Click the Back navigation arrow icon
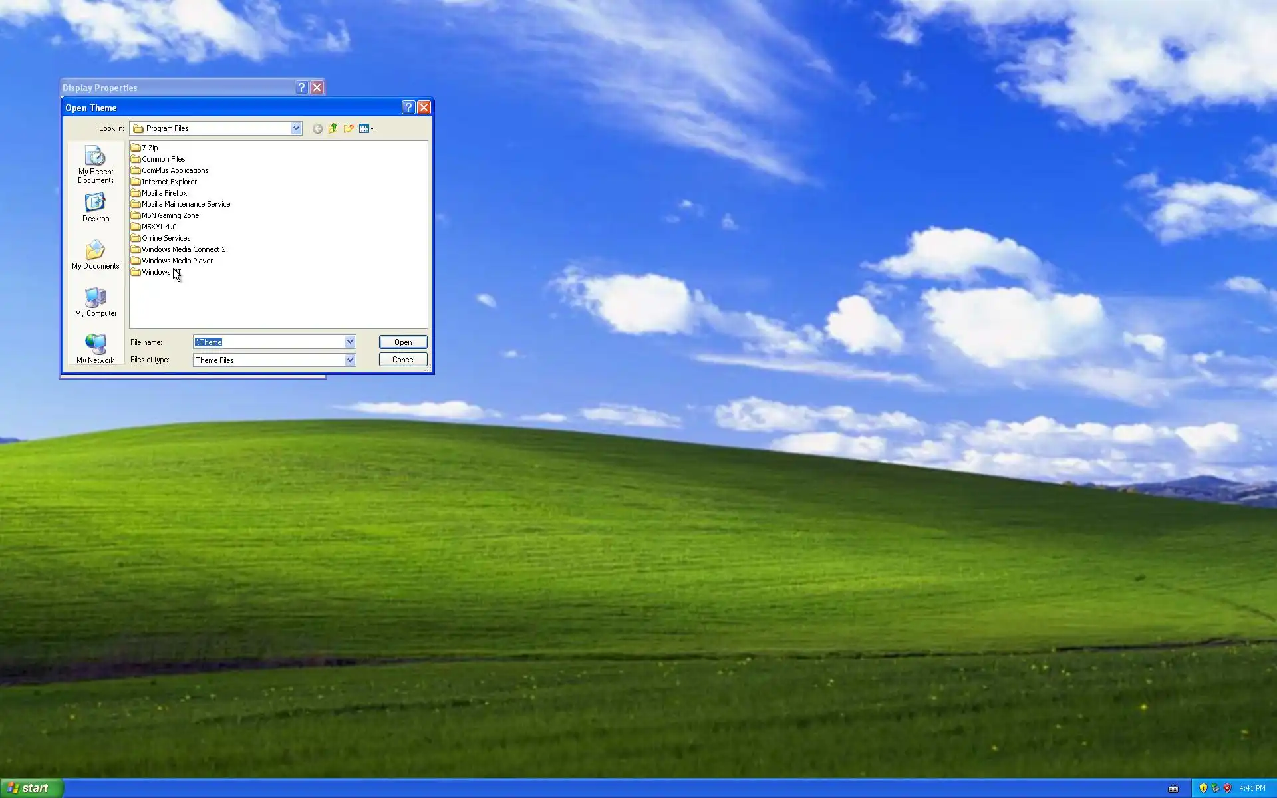The image size is (1277, 798). coord(317,128)
